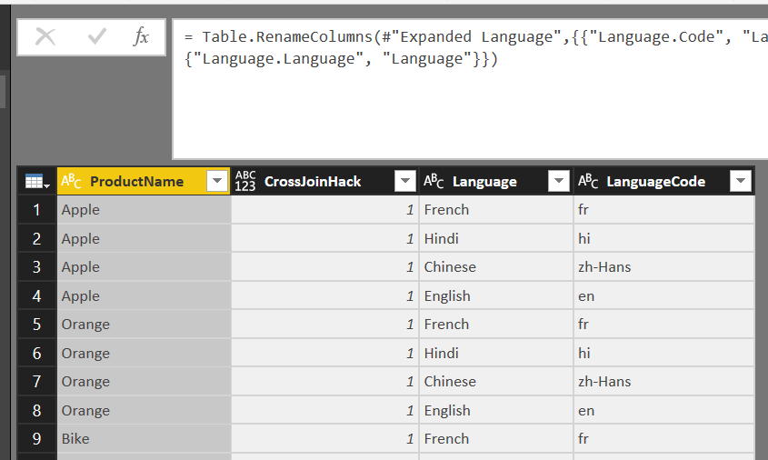The height and width of the screenshot is (460, 768).
Task: Click English cell in row 4
Action: tap(496, 295)
